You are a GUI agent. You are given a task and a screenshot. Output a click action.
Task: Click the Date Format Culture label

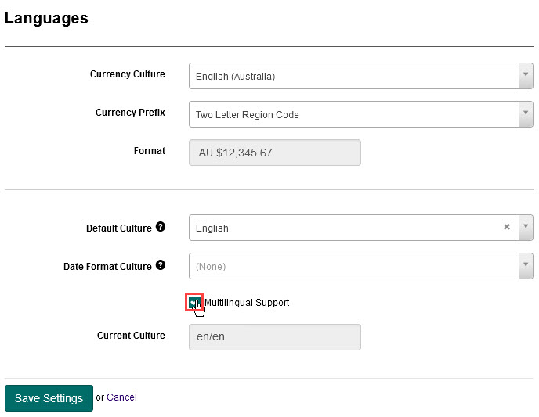pyautogui.click(x=107, y=266)
